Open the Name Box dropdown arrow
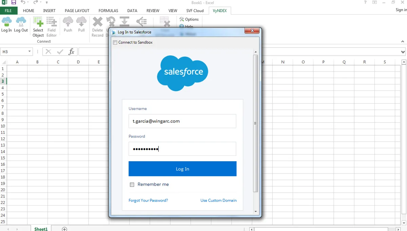 [x=30, y=51]
